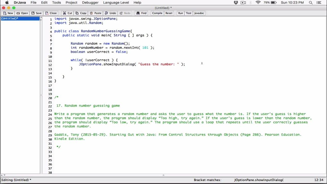
Task: Click the number 101 in the nextInt call
Action: 145,48
